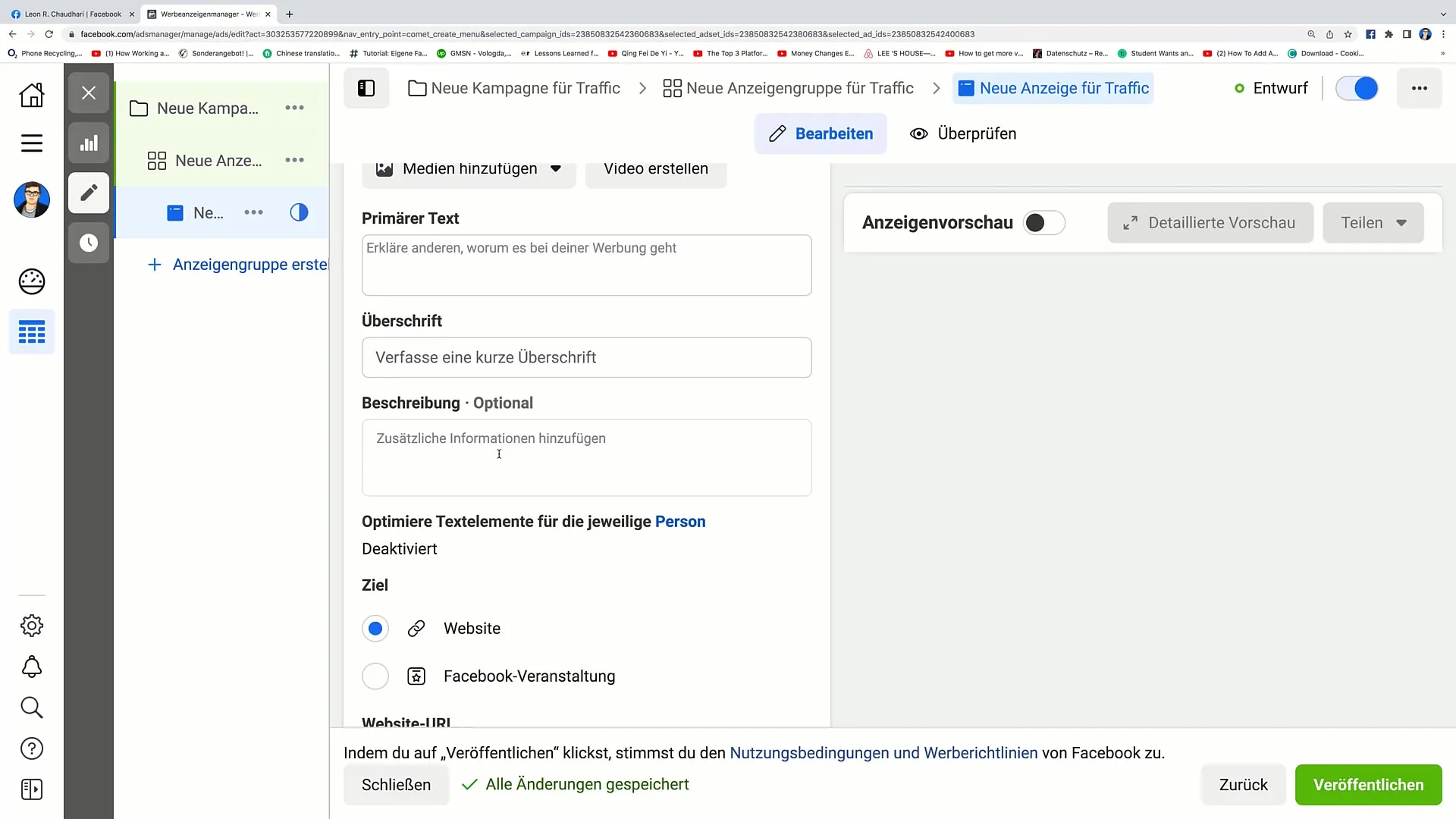Click the half-circle status icon next to ad
Screen dimensions: 1456x819
click(x=299, y=212)
